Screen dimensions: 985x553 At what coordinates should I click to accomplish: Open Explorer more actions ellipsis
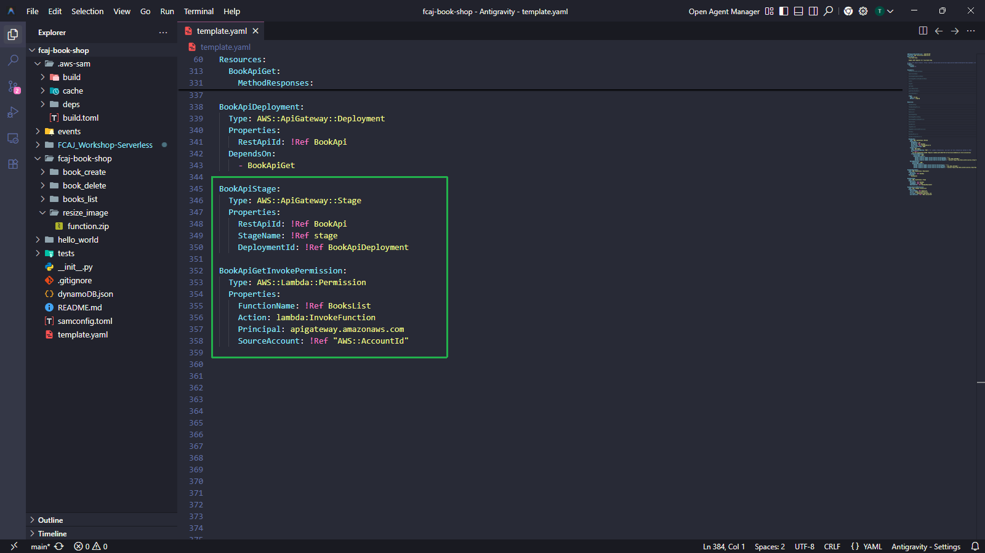[x=163, y=33]
